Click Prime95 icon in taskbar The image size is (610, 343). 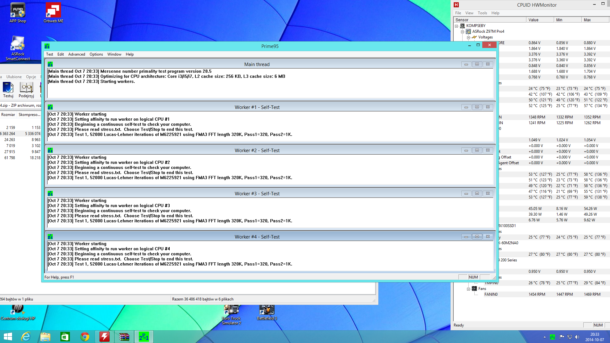[144, 337]
